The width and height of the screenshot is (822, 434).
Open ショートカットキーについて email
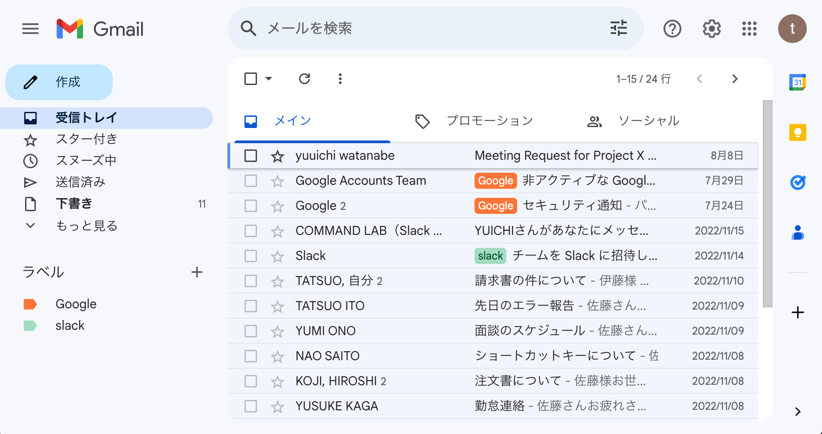(493, 356)
